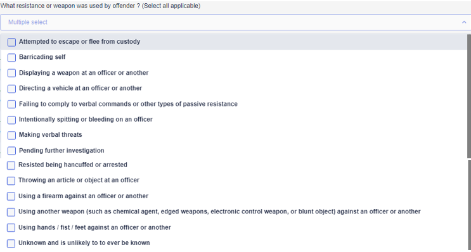This screenshot has width=471, height=252.
Task: Tick the 'Barricading self' checkbox
Action: click(x=11, y=58)
